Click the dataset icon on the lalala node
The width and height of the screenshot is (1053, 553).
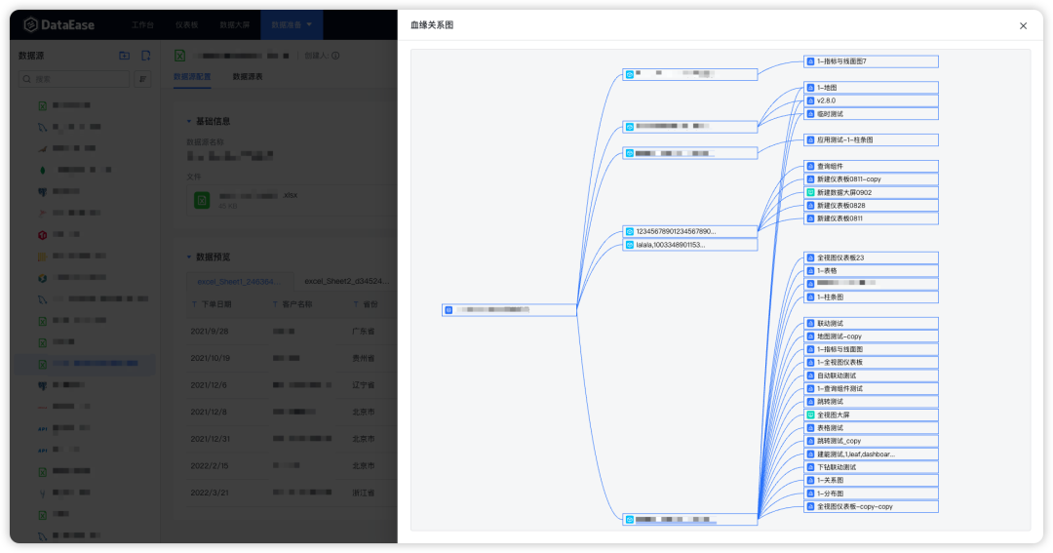(x=630, y=245)
